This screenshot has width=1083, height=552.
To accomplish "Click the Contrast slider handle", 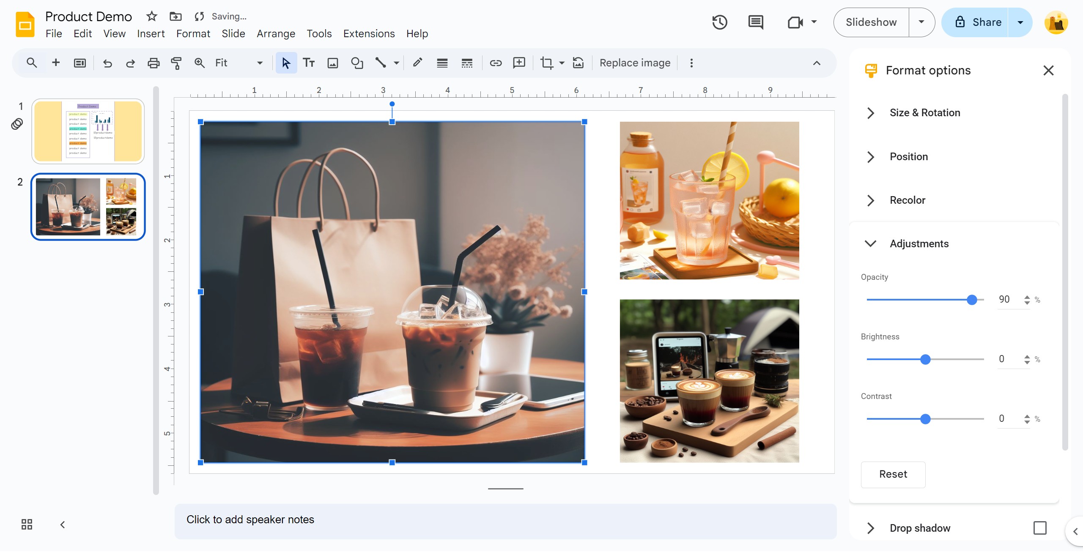I will coord(925,419).
